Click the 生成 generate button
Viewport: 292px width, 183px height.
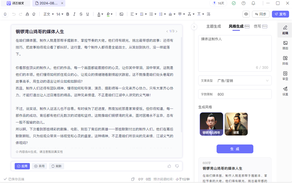coord(235,149)
